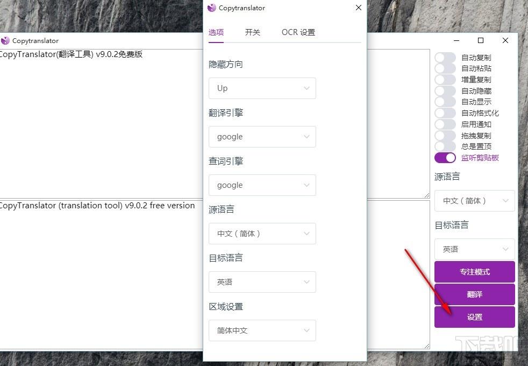Viewport: 528px width, 366px height.
Task: Switch to the 开关 tab
Action: [x=253, y=32]
